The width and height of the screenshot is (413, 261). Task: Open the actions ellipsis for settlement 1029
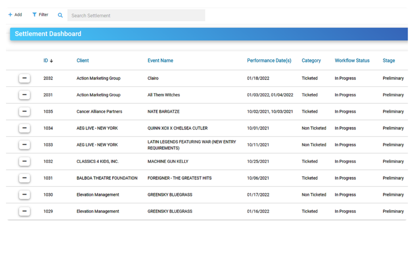(24, 211)
